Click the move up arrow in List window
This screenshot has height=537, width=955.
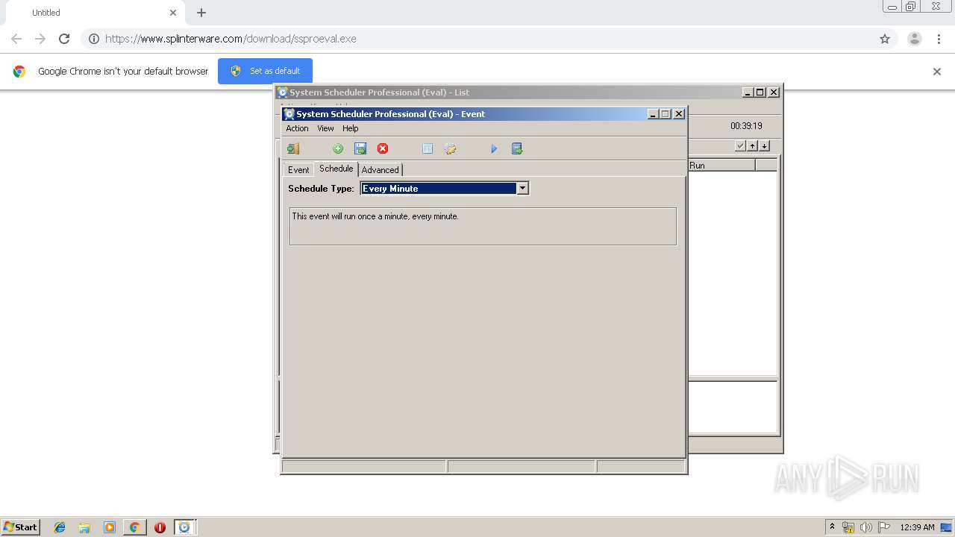coord(752,145)
